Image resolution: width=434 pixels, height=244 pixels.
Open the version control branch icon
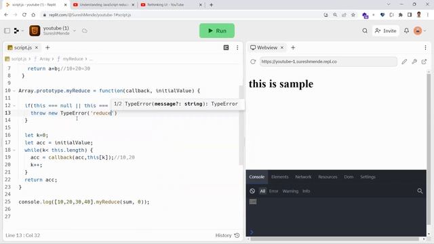16,30
